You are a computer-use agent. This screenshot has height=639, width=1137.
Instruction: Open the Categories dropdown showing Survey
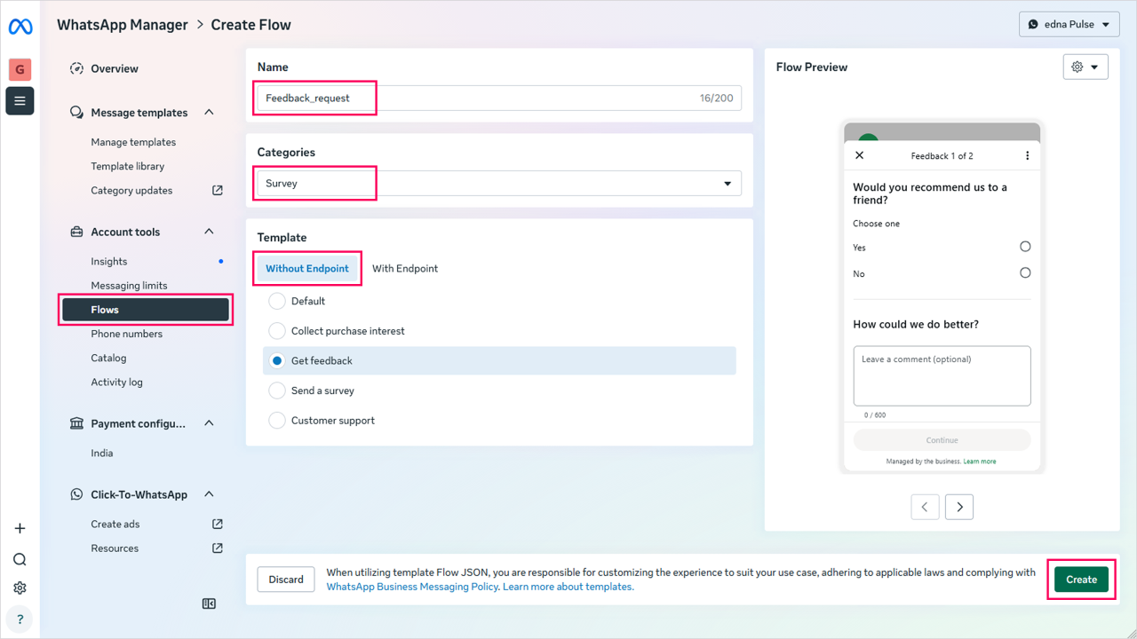point(499,184)
